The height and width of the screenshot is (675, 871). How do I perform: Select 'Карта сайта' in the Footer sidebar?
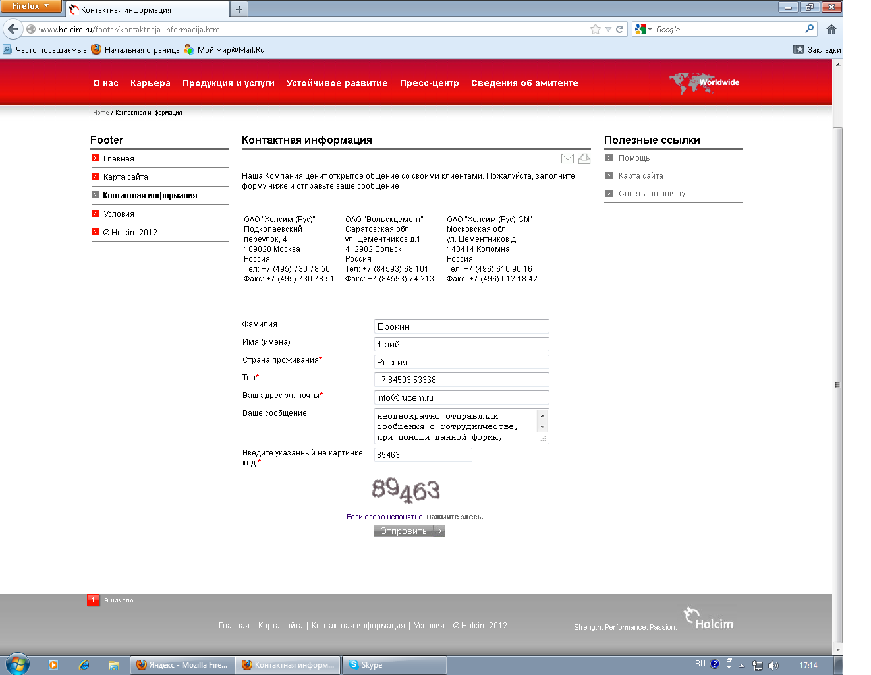pos(125,177)
